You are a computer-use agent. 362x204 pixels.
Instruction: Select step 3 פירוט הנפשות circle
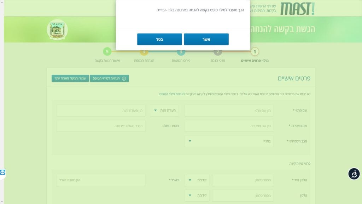tap(181, 52)
